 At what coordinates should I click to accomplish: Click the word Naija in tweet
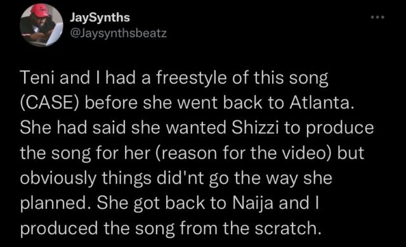[253, 203]
